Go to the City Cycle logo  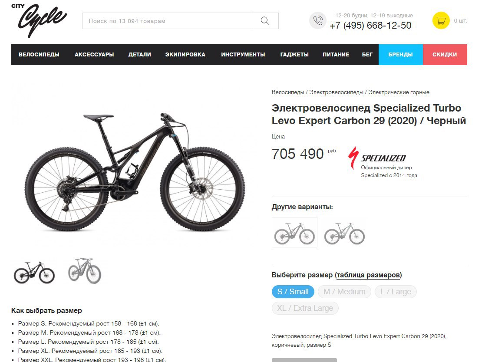39,20
